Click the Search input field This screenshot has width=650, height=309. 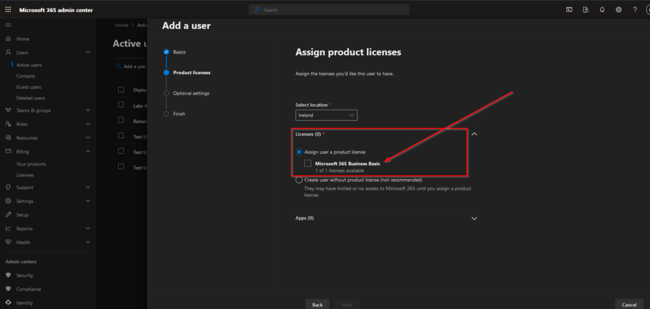tap(329, 10)
